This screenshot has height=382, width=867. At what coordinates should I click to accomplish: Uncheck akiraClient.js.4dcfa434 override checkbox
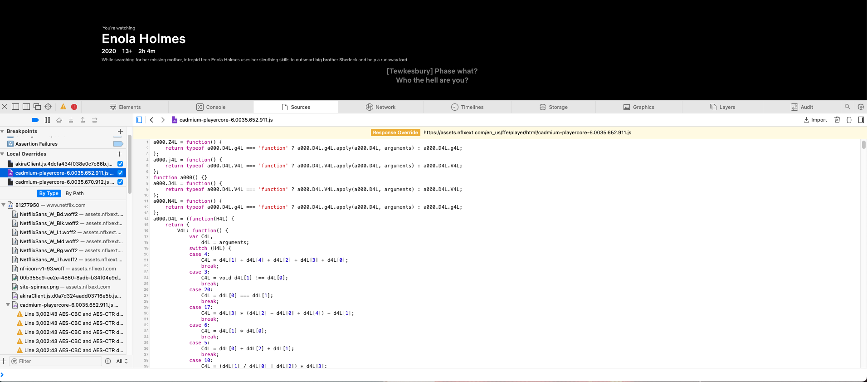(x=120, y=164)
